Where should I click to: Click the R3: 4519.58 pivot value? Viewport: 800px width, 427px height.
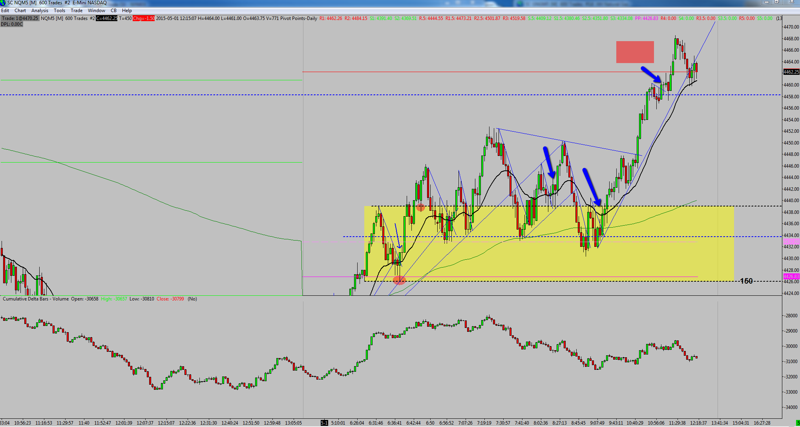click(x=514, y=18)
